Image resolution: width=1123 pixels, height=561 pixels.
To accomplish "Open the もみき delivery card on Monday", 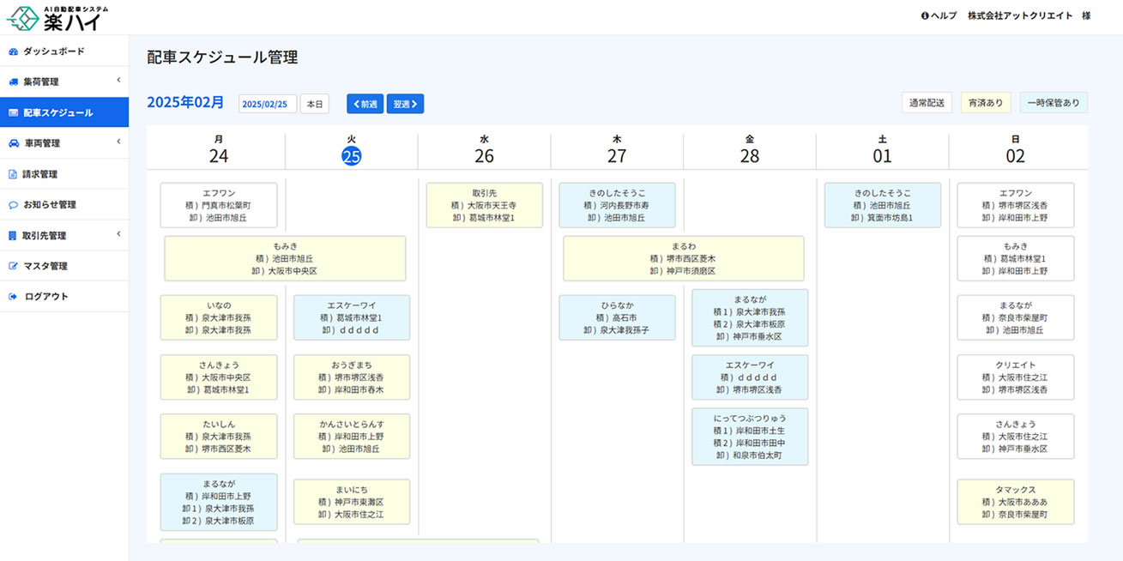I will [x=285, y=258].
